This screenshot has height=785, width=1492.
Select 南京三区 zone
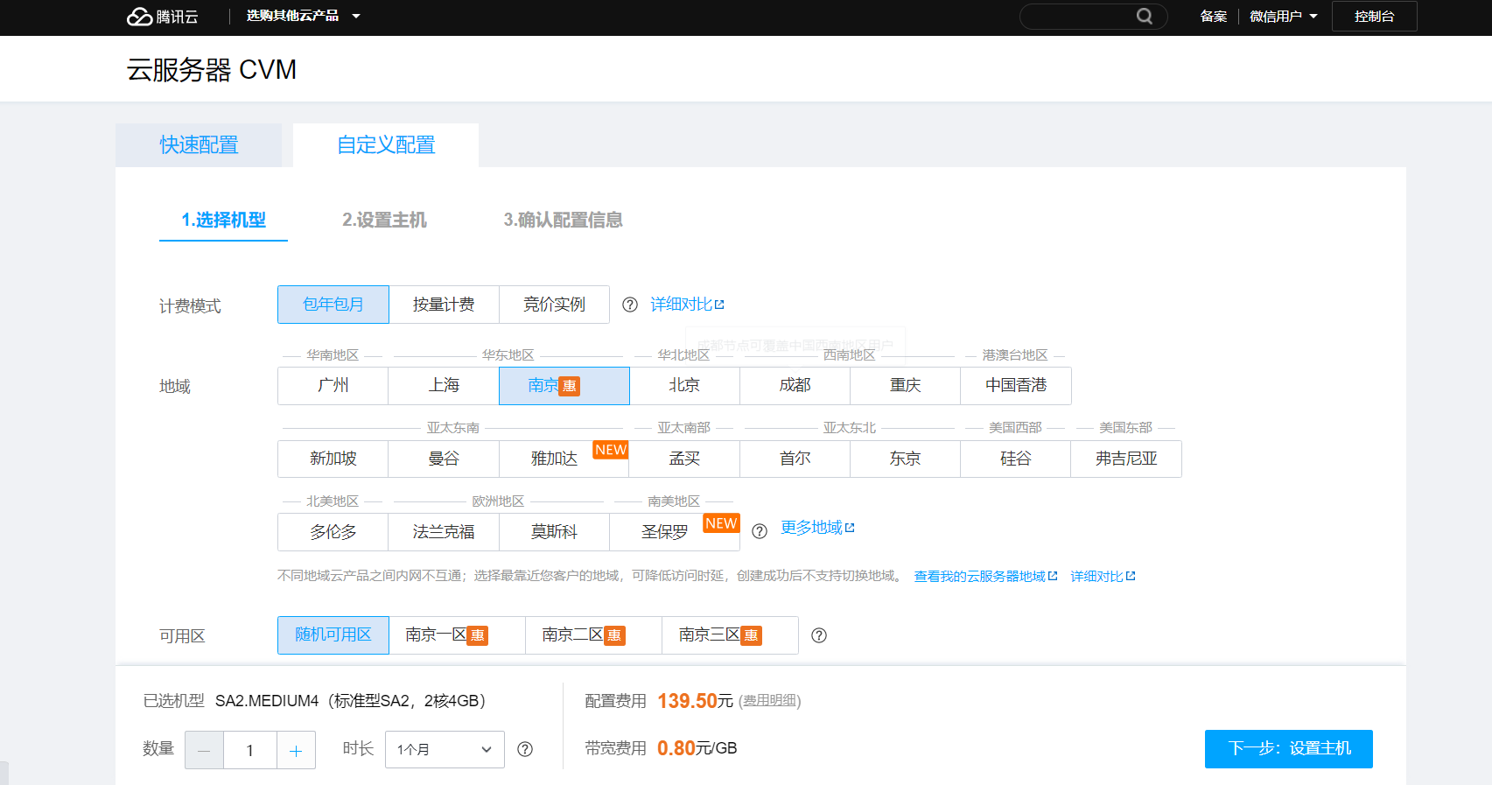pos(731,635)
